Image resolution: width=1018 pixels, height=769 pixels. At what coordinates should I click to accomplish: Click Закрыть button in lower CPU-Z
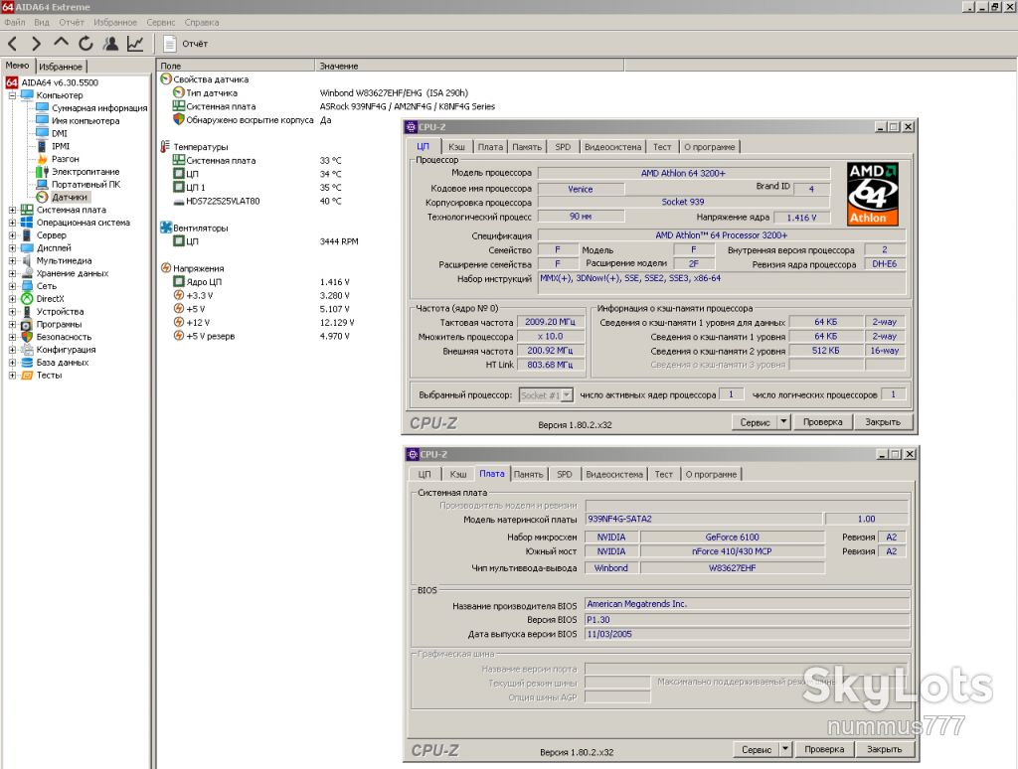[884, 749]
